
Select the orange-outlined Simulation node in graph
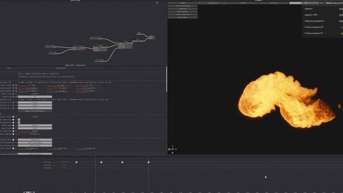100,48
